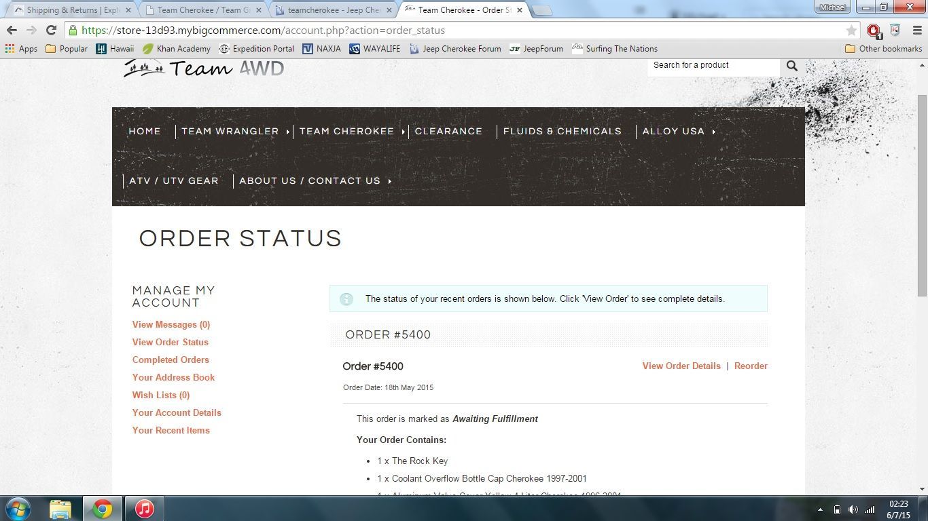
Task: Launch iTunes from the taskbar
Action: [144, 508]
